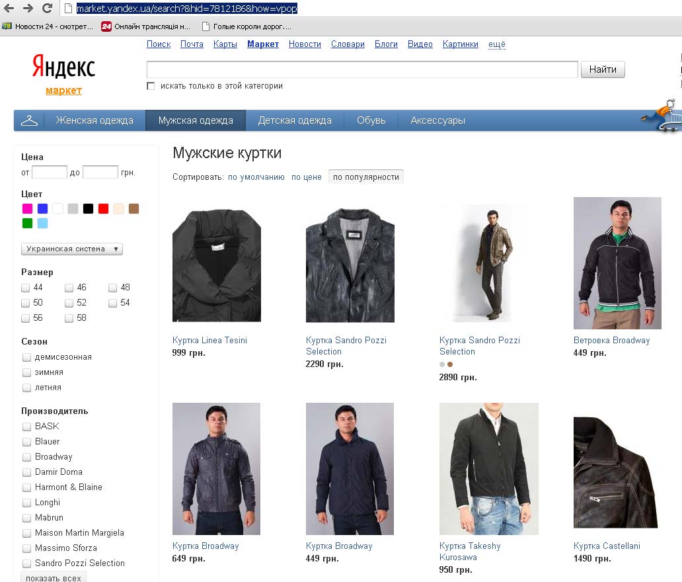The height and width of the screenshot is (582, 682).
Task: Click the browser forward arrow
Action: [x=28, y=8]
